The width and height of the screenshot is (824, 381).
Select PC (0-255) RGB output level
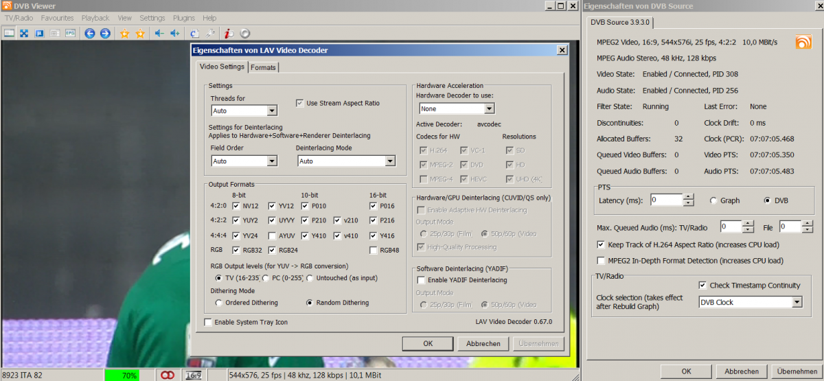pyautogui.click(x=266, y=278)
